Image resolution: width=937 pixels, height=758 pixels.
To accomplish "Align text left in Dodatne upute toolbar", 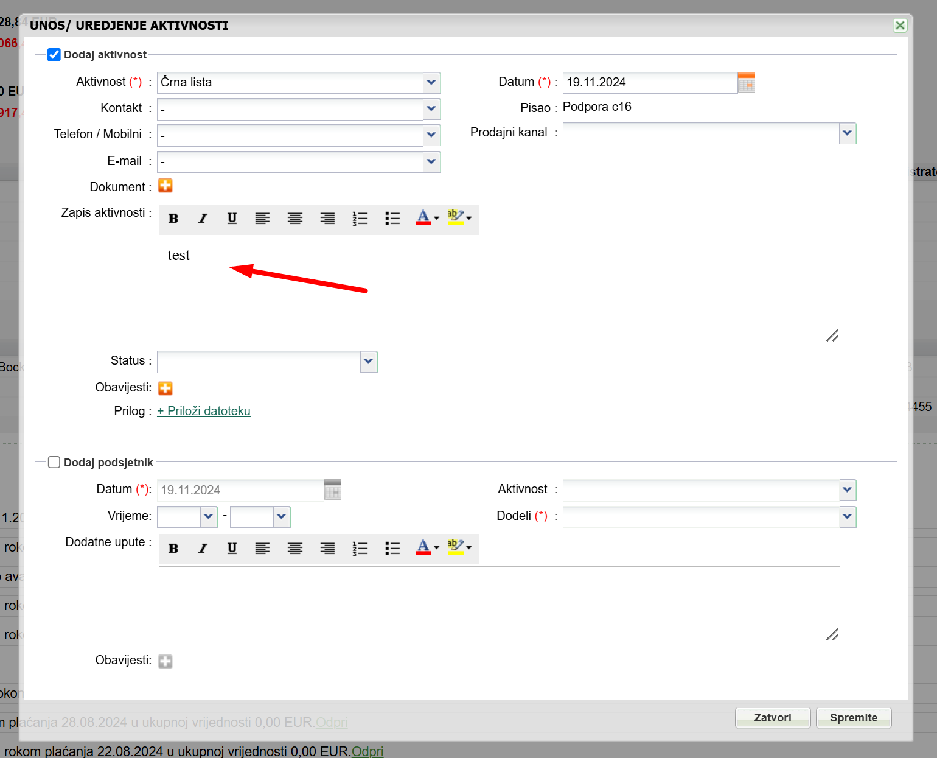I will [x=262, y=549].
